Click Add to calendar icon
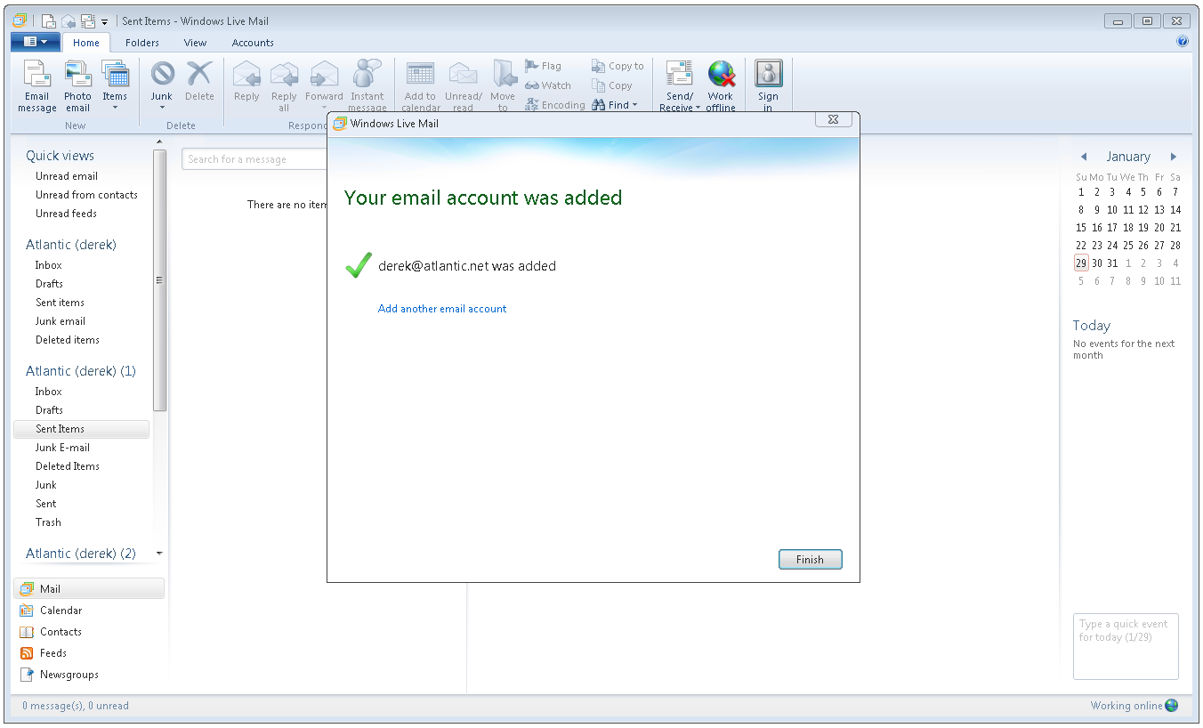The width and height of the screenshot is (1203, 728). click(420, 86)
